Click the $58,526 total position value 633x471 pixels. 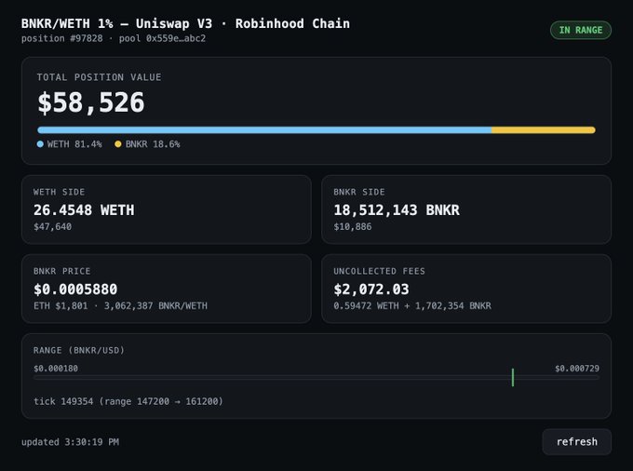[x=91, y=102]
